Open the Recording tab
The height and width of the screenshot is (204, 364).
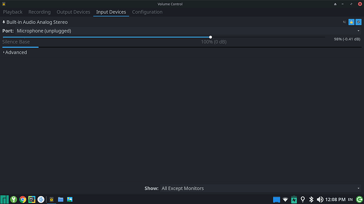tap(40, 12)
